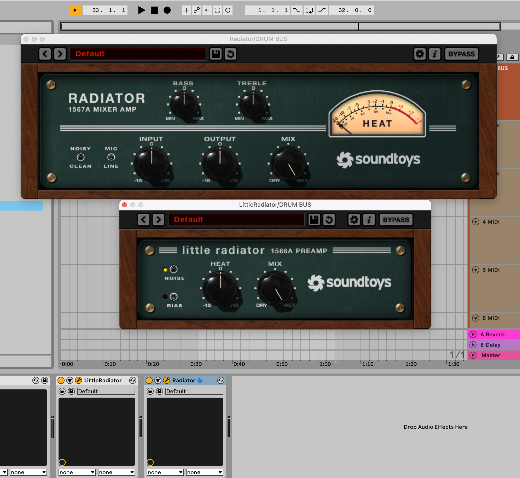Click the Radiator MIX knob
The image size is (520, 478).
pos(288,163)
